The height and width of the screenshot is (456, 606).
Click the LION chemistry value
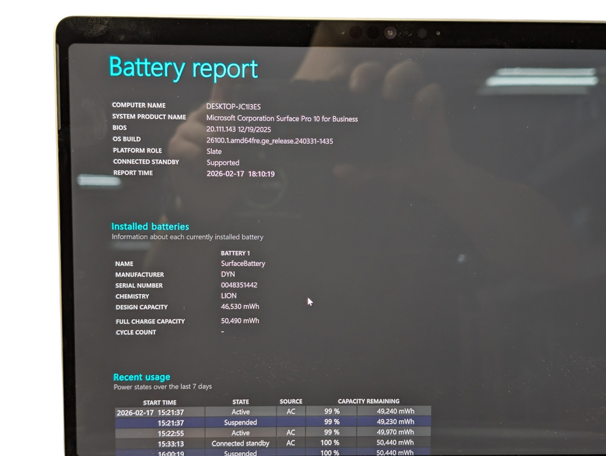pyautogui.click(x=228, y=296)
